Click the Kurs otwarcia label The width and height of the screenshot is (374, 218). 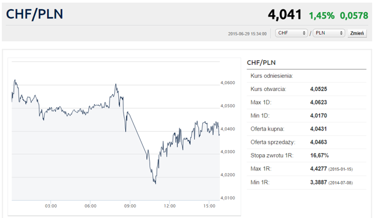(x=268, y=89)
